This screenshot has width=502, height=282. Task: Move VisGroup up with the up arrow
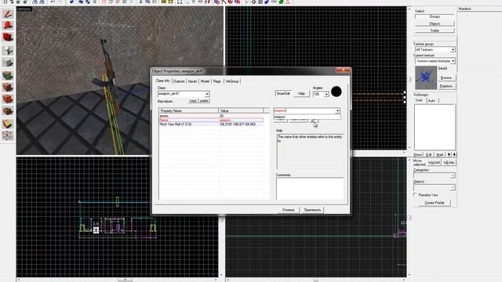pos(449,154)
